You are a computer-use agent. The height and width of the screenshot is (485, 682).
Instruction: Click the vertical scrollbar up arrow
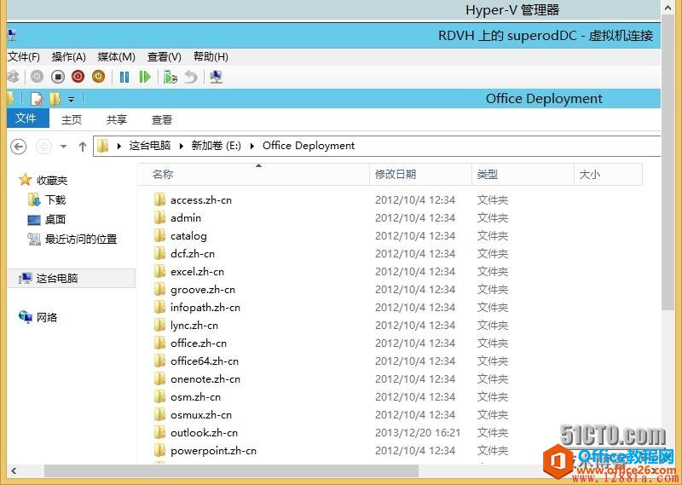pyautogui.click(x=668, y=7)
